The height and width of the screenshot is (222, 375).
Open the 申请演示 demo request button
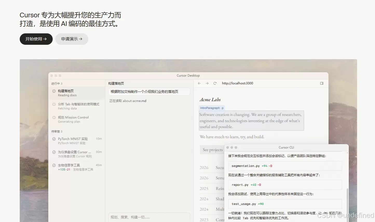(x=72, y=39)
